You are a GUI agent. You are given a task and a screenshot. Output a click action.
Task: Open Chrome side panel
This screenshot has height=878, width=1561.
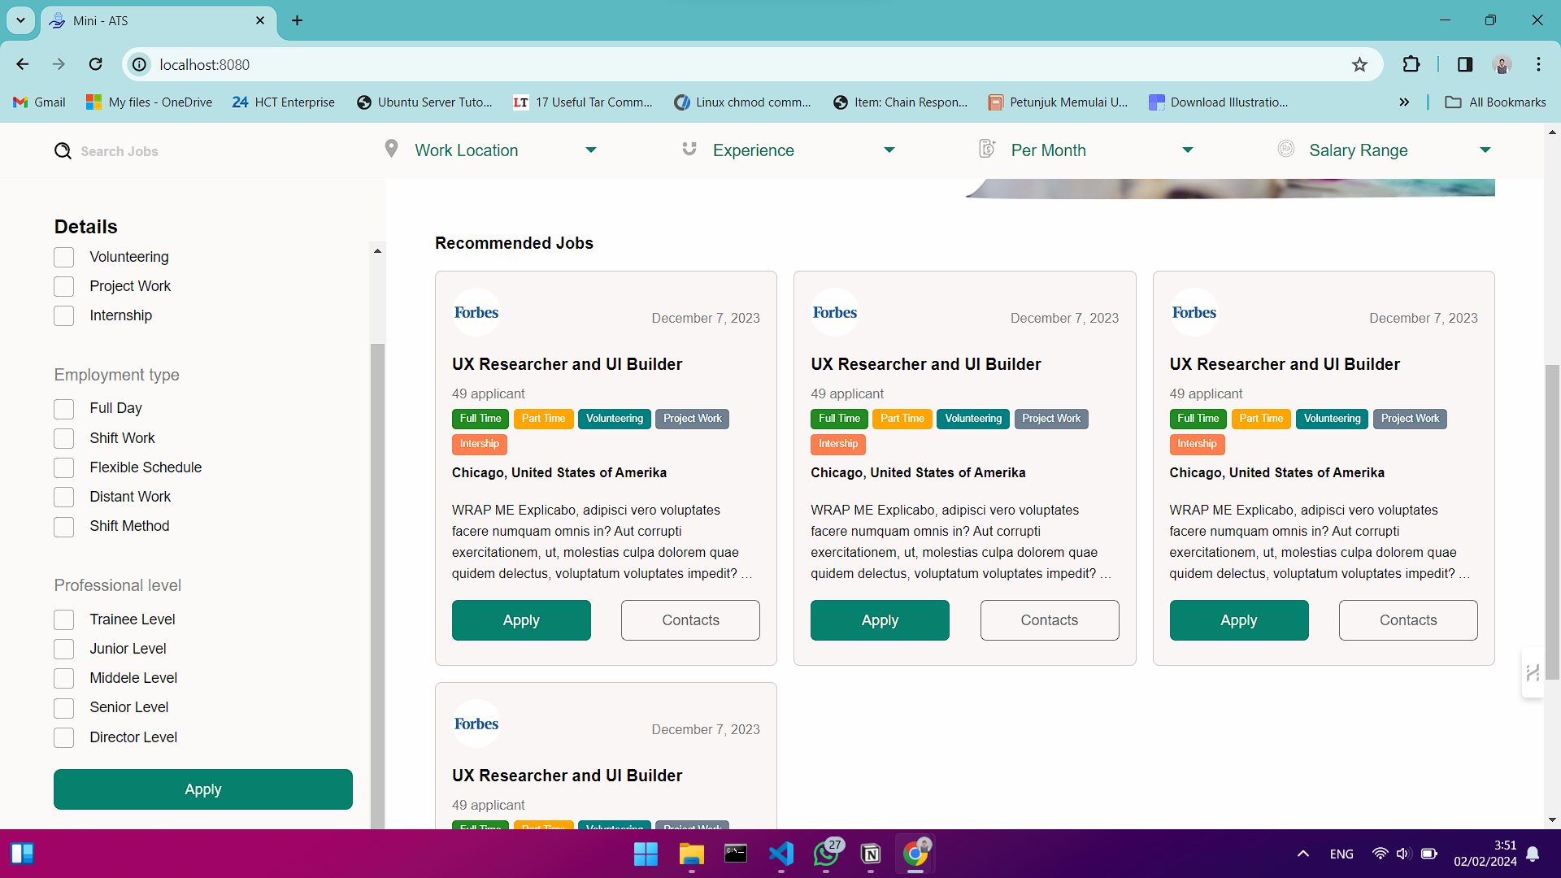point(1465,64)
